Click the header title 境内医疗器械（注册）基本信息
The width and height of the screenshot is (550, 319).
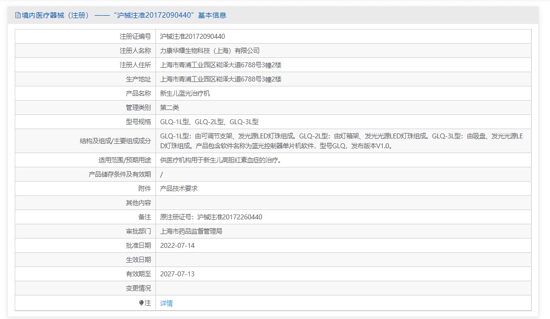124,15
